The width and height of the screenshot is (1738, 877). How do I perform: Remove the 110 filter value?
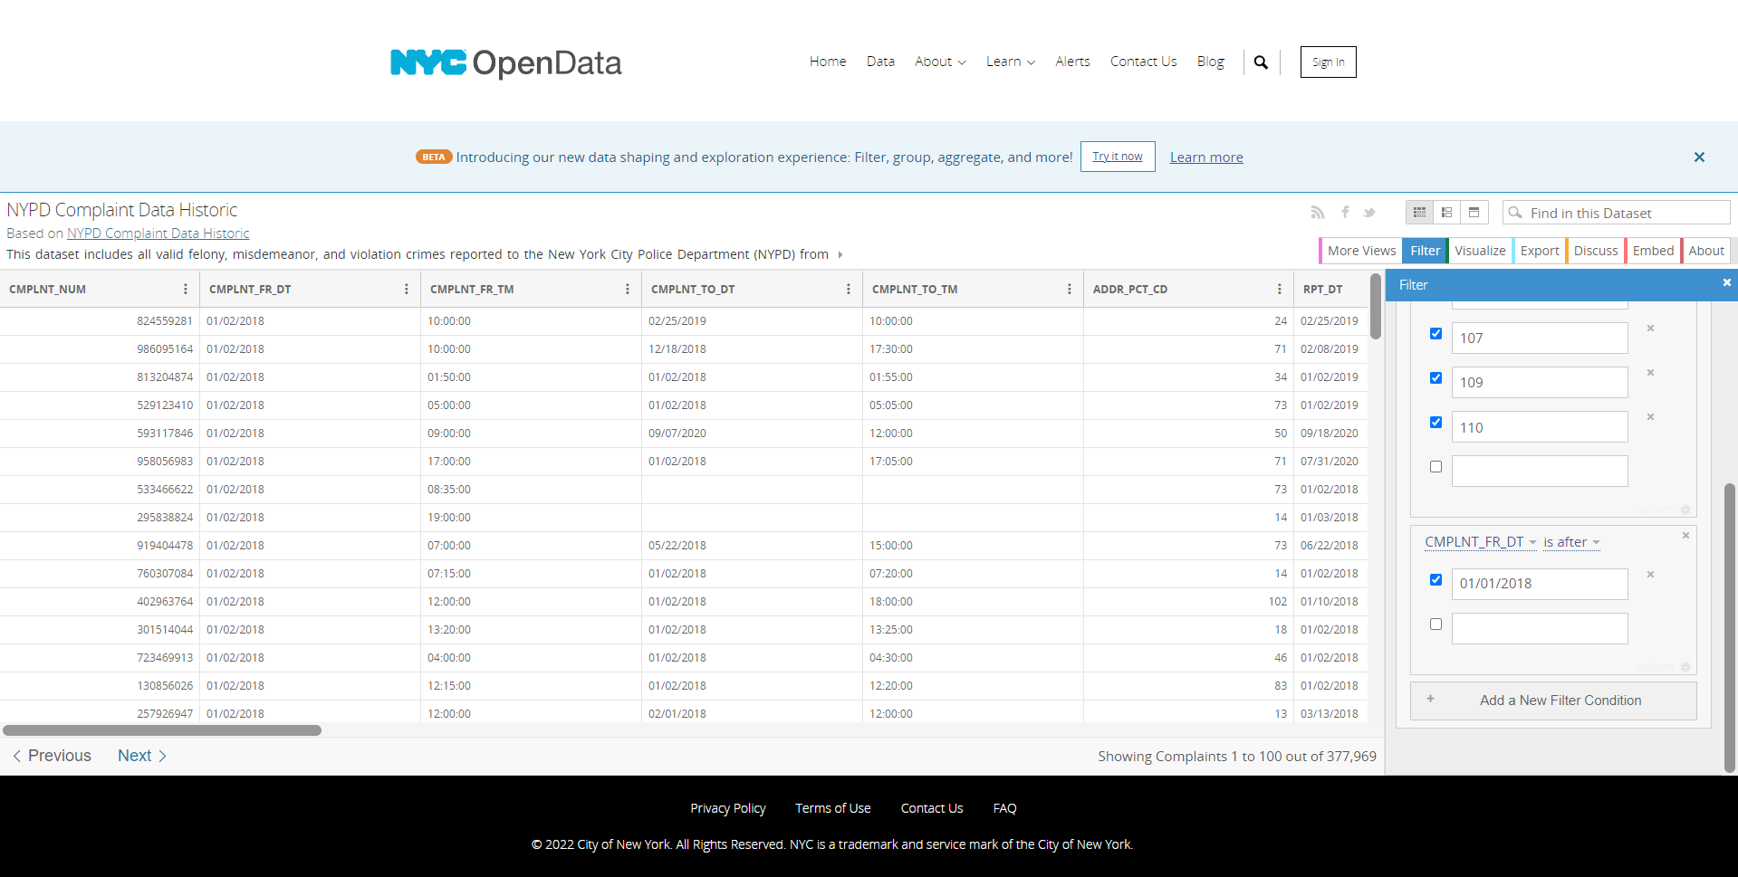(x=1650, y=417)
